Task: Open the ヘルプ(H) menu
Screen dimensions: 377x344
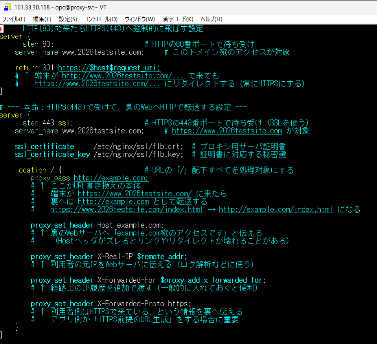Action: pyautogui.click(x=211, y=19)
